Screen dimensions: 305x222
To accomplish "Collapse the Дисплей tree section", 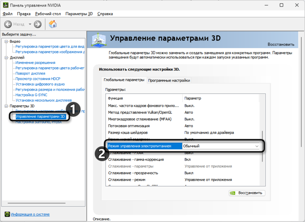I will tap(6, 58).
